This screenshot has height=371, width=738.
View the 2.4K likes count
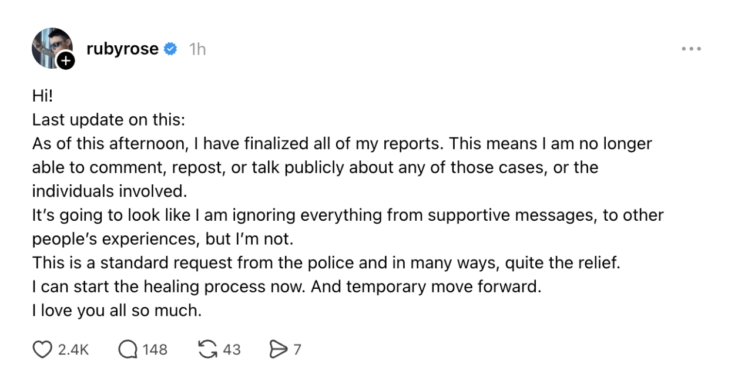click(73, 350)
